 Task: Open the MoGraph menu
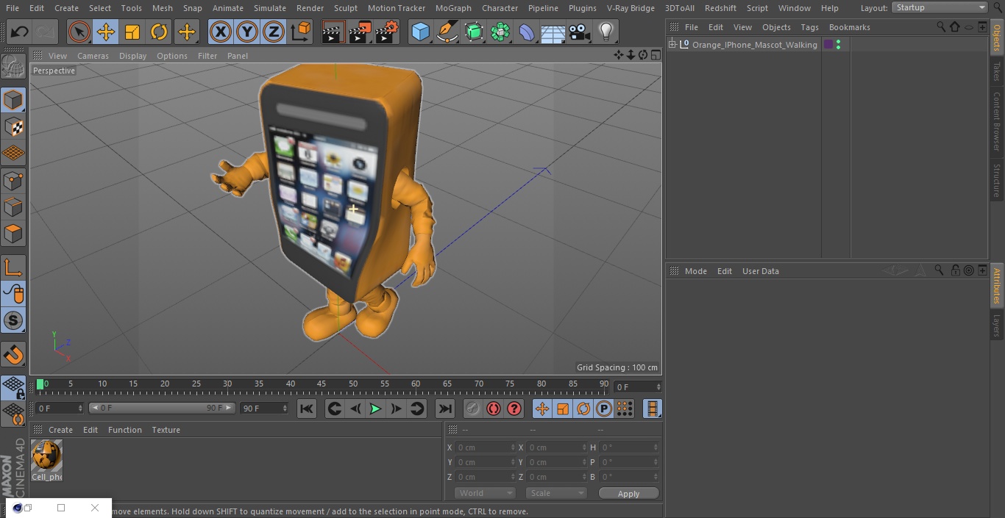click(x=453, y=8)
